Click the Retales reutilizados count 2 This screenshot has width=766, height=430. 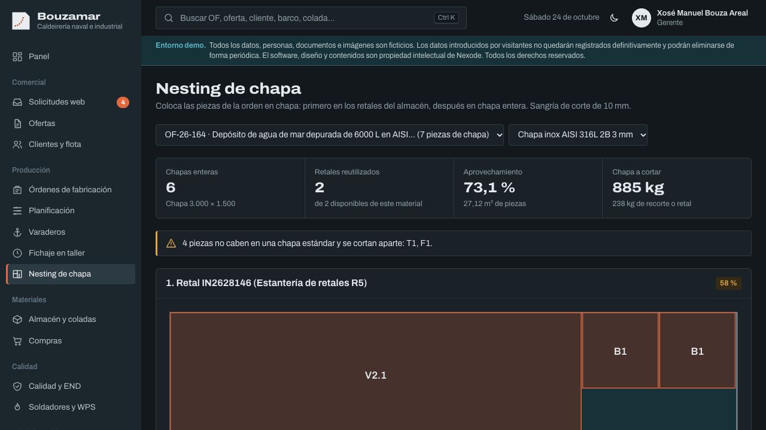(320, 188)
